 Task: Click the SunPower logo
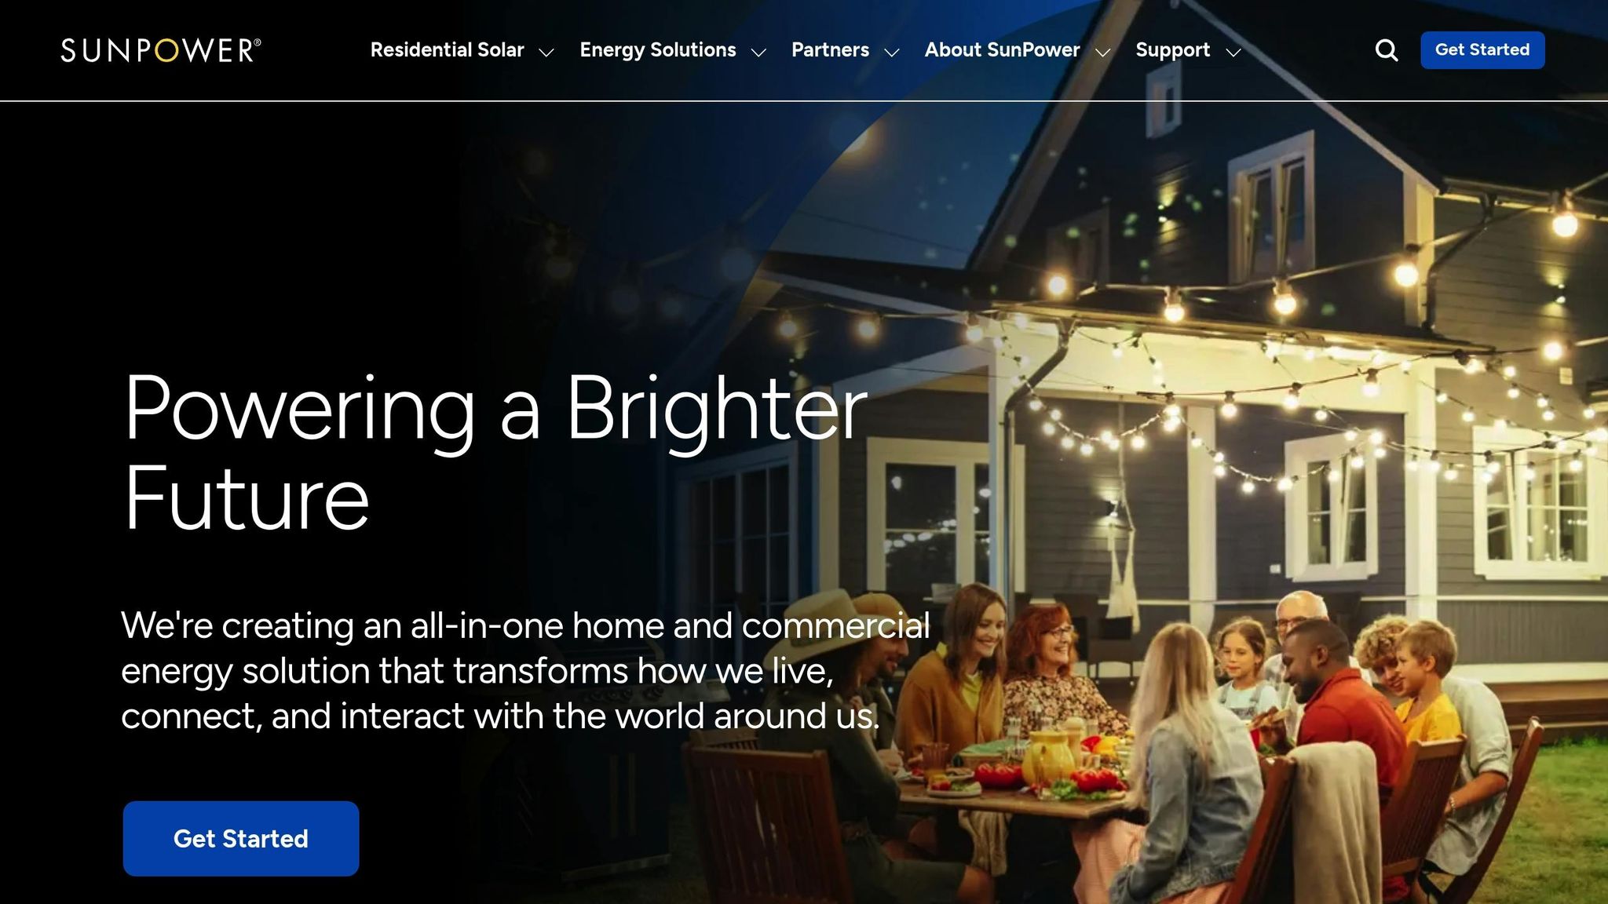[x=161, y=50]
